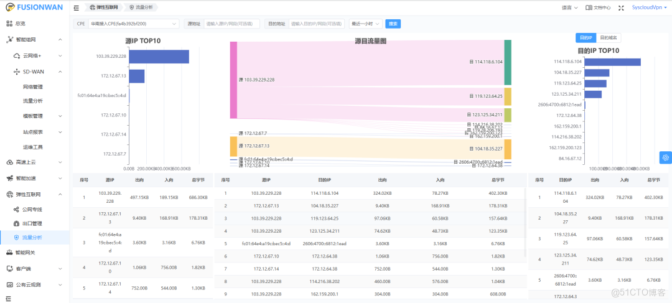The height and width of the screenshot is (303, 672).
Task: Click the globe icon in 弹性互联网 breadcrumb
Action: point(93,7)
